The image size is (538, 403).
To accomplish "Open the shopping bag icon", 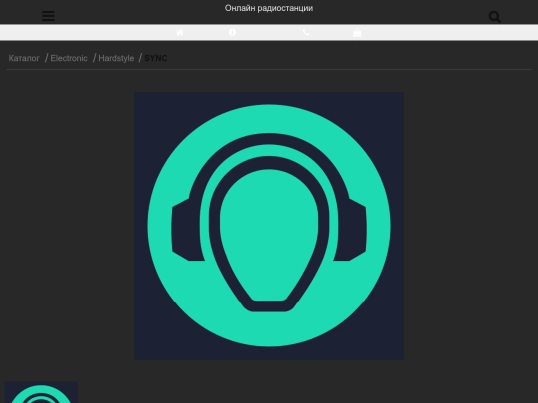I will click(x=357, y=32).
